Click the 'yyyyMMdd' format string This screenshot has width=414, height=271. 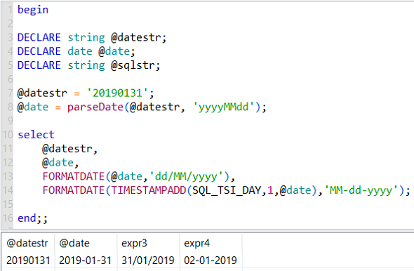(x=223, y=107)
